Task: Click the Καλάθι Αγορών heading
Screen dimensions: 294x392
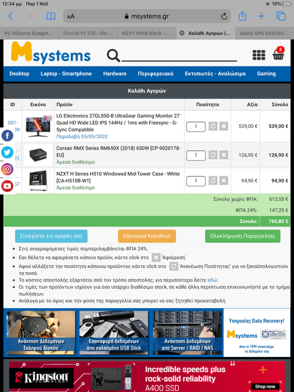Action: coord(147,91)
